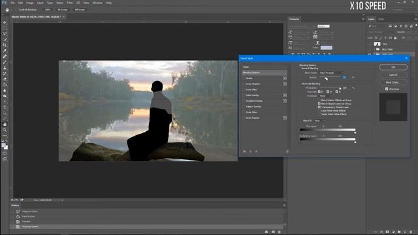Open the Window menu
This screenshot has height=235, width=418.
click(x=97, y=3)
